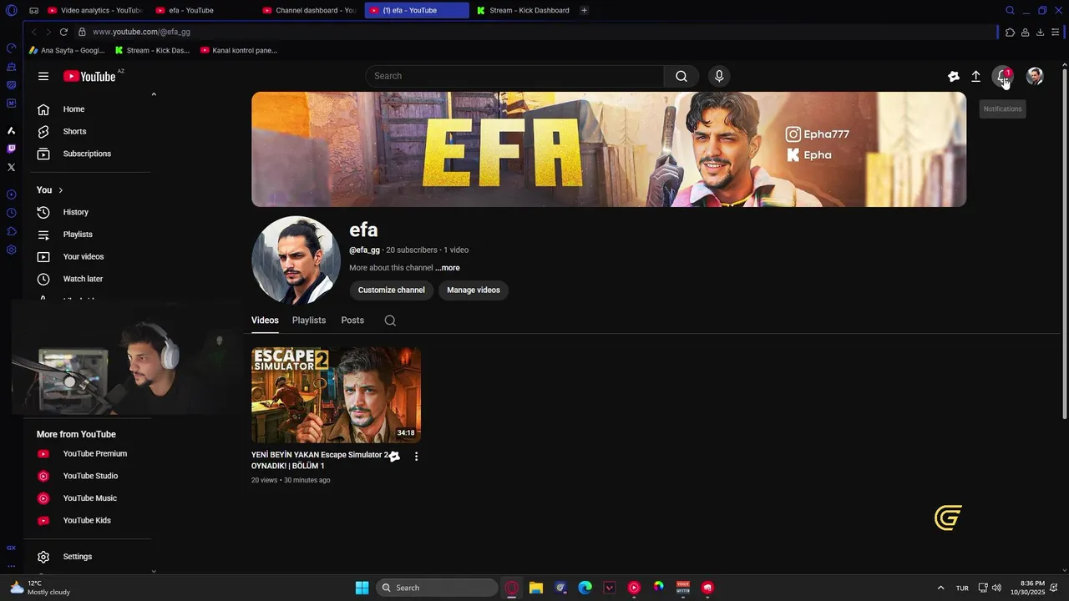Open the Opera GX main menu logo

[x=11, y=10]
